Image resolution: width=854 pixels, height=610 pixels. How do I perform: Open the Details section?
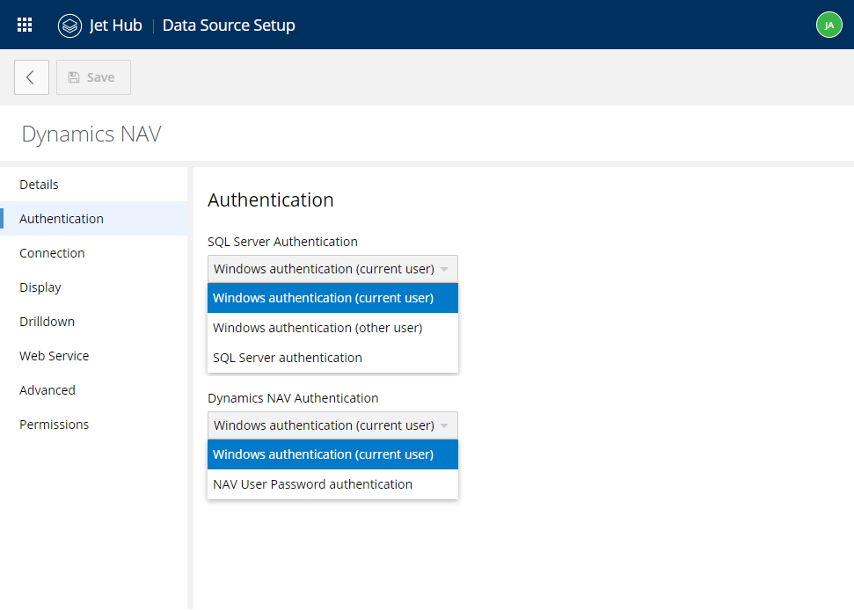[x=94, y=185]
